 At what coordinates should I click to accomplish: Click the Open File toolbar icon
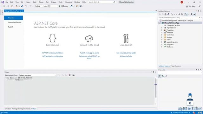(x=16, y=6)
